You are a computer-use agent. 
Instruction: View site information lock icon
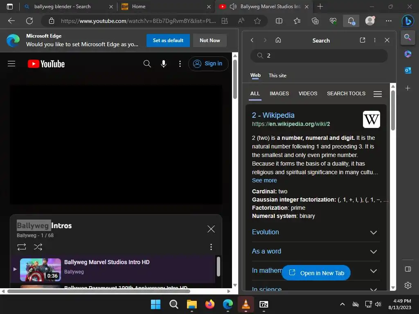tap(52, 21)
